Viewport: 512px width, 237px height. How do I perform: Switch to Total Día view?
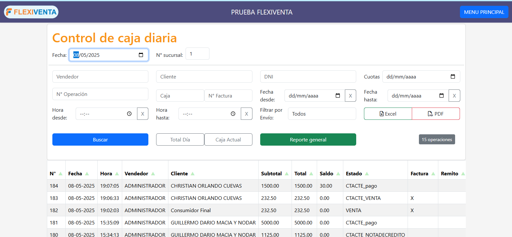coord(180,139)
